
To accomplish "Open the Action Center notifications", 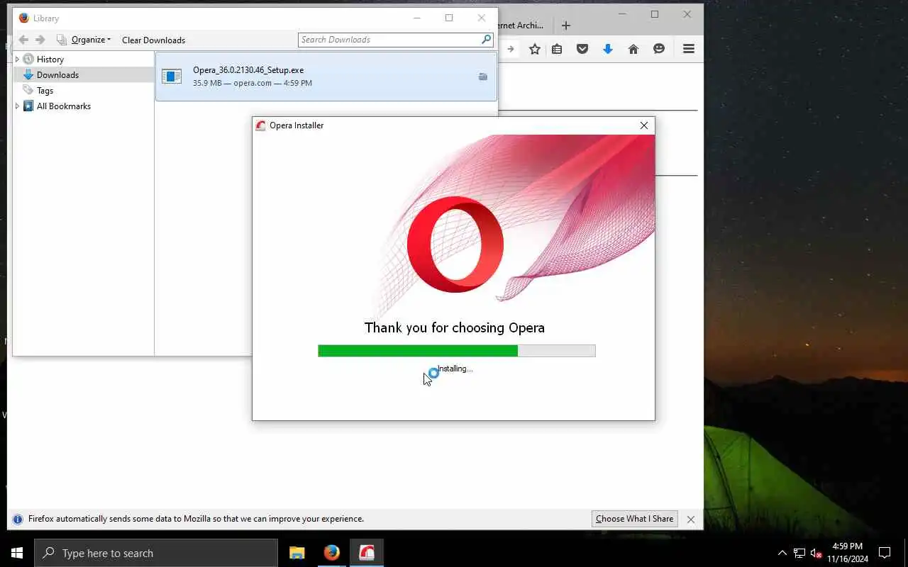I will (x=885, y=553).
